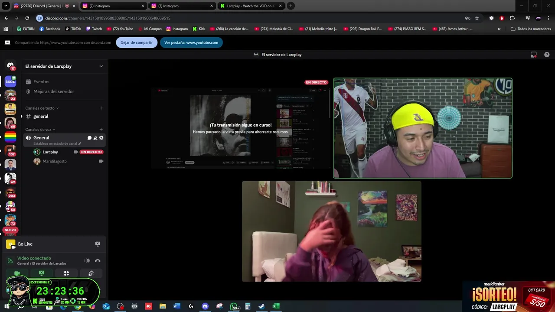The width and height of the screenshot is (555, 312).
Task: Invite people to General voice channel
Action: pyautogui.click(x=95, y=138)
